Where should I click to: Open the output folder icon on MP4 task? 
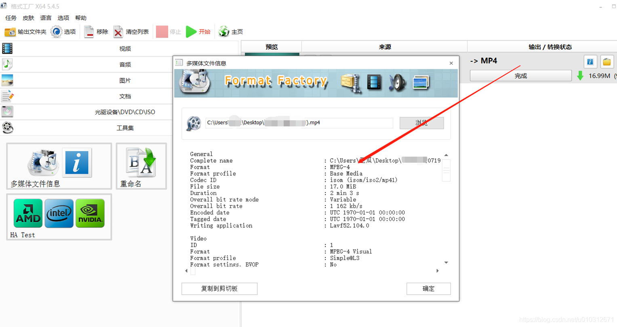(x=607, y=62)
